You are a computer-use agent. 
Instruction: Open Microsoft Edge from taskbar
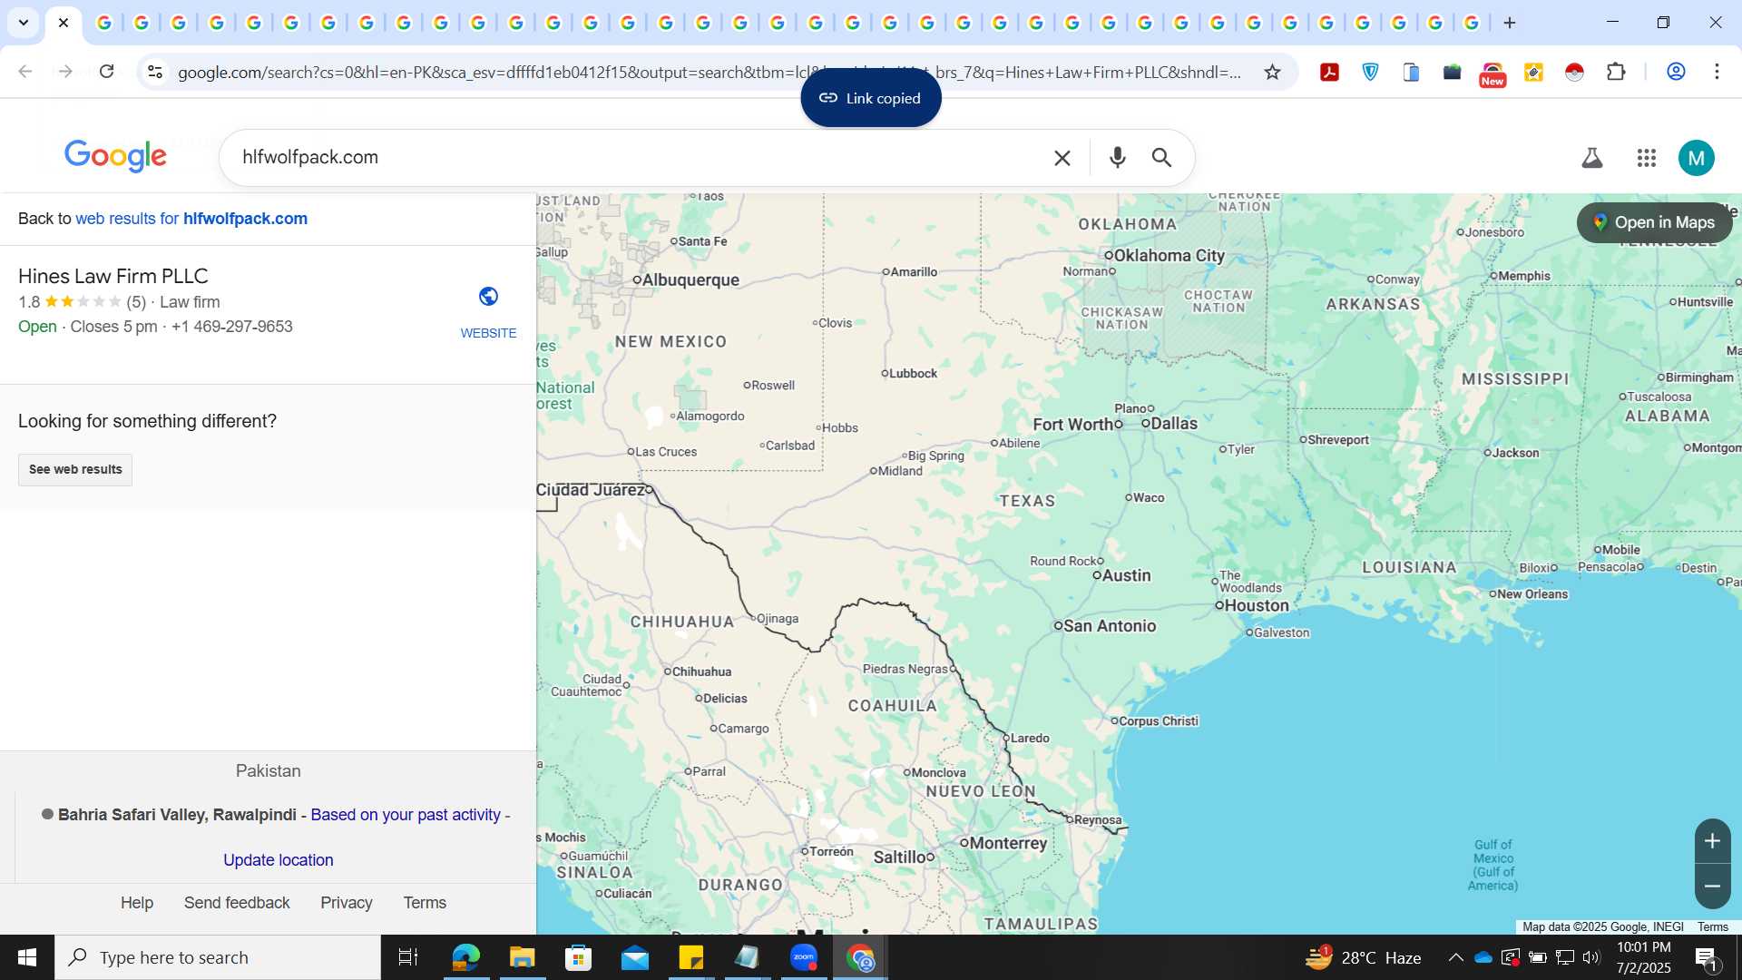click(x=465, y=957)
